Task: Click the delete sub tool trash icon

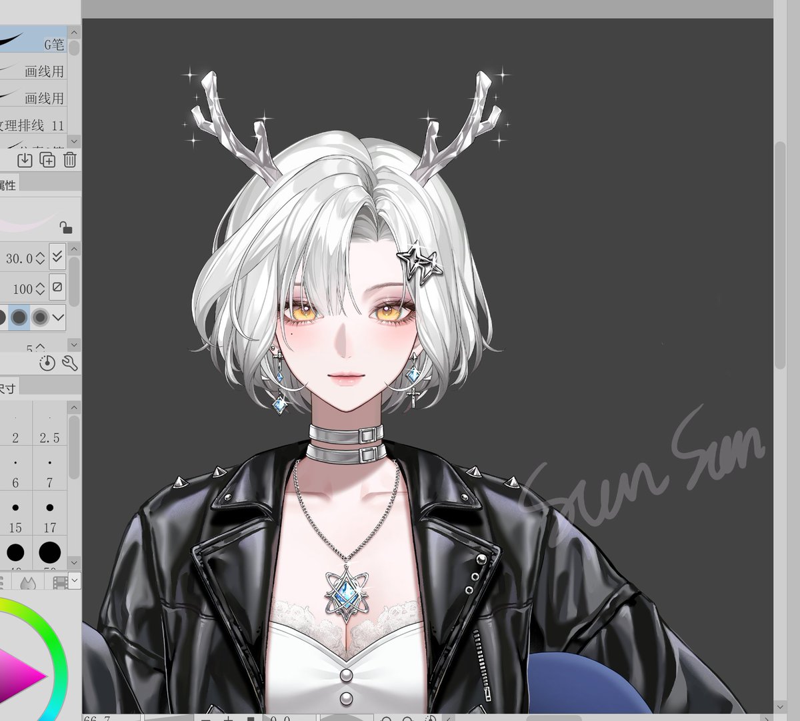Action: click(x=69, y=160)
